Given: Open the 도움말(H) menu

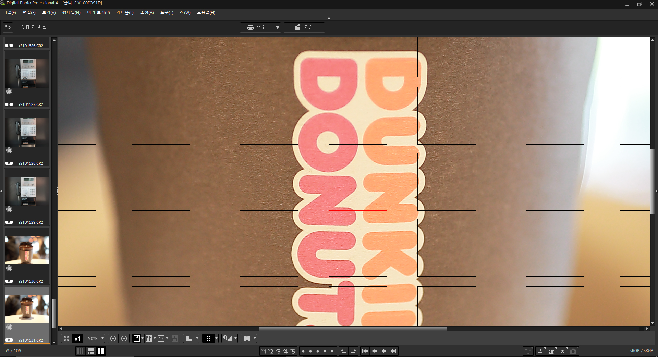Looking at the screenshot, I should (x=206, y=12).
